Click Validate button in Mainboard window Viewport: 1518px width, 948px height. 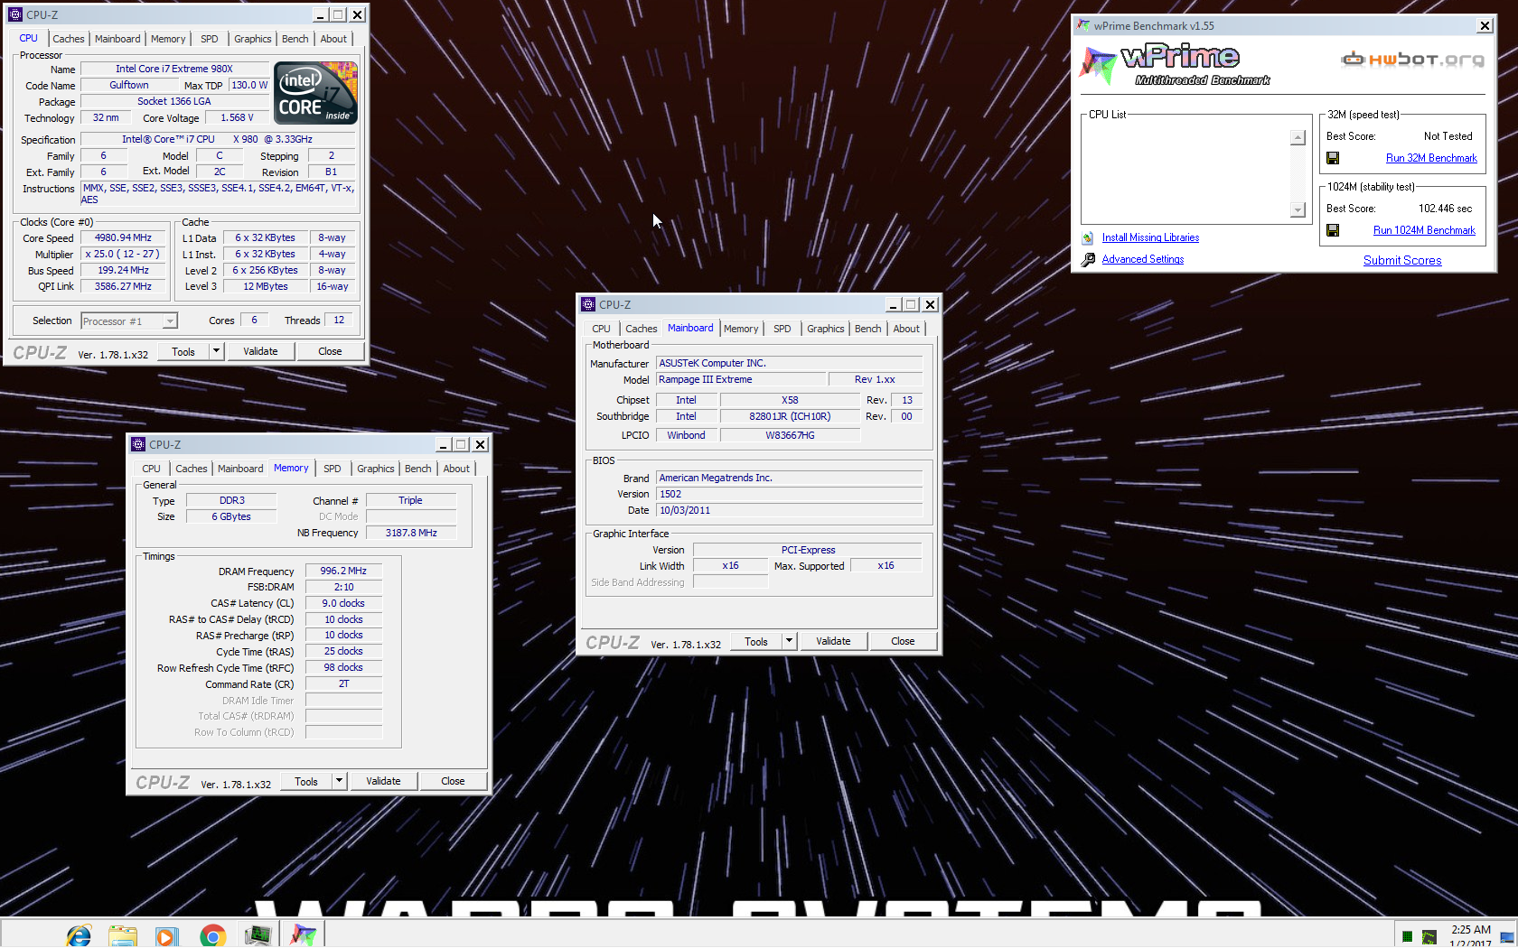pyautogui.click(x=833, y=641)
